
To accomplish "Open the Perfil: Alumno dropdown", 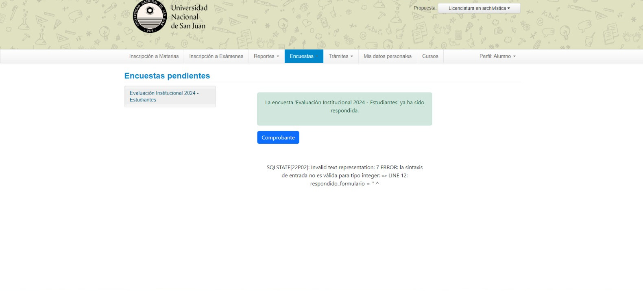I will (x=497, y=56).
